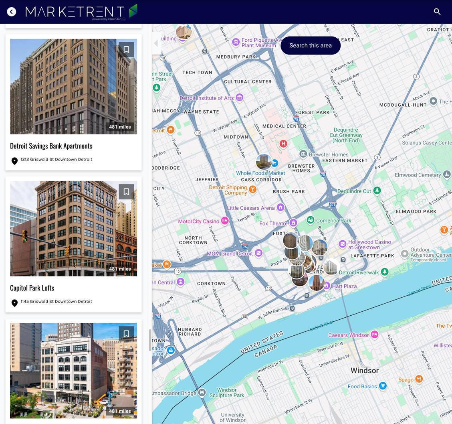Select the MGM Grand Detroit purple marker
This screenshot has height=424, width=452.
click(259, 254)
